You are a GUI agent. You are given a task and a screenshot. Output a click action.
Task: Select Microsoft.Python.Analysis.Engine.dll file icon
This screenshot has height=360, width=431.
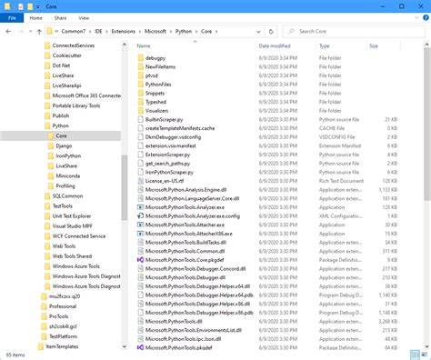coord(141,190)
